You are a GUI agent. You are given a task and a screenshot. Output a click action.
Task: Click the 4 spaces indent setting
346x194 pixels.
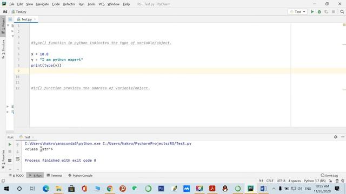click(295, 181)
